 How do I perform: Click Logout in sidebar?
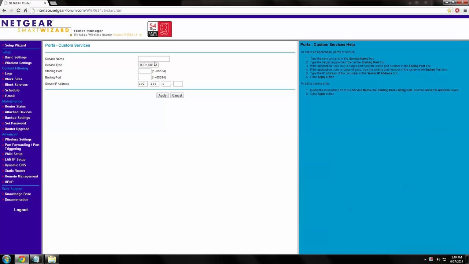pos(21,210)
